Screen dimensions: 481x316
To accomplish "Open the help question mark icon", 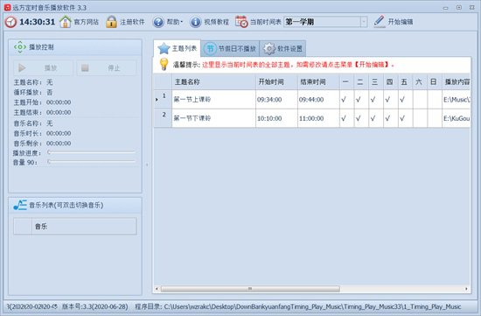I will (x=158, y=22).
